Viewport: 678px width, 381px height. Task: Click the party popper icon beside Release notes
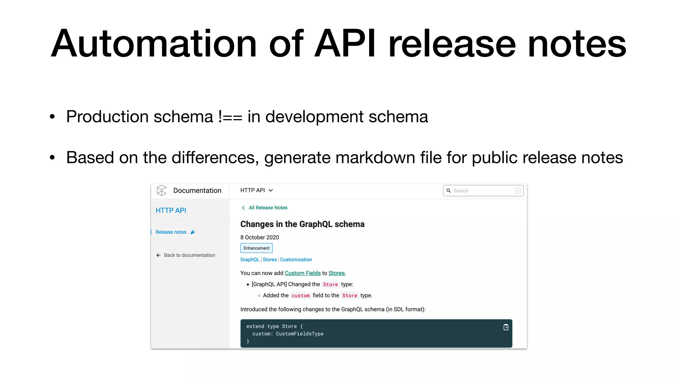tap(193, 232)
